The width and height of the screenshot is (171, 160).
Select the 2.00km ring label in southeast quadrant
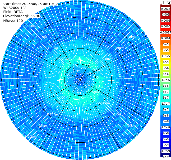tap(108, 103)
